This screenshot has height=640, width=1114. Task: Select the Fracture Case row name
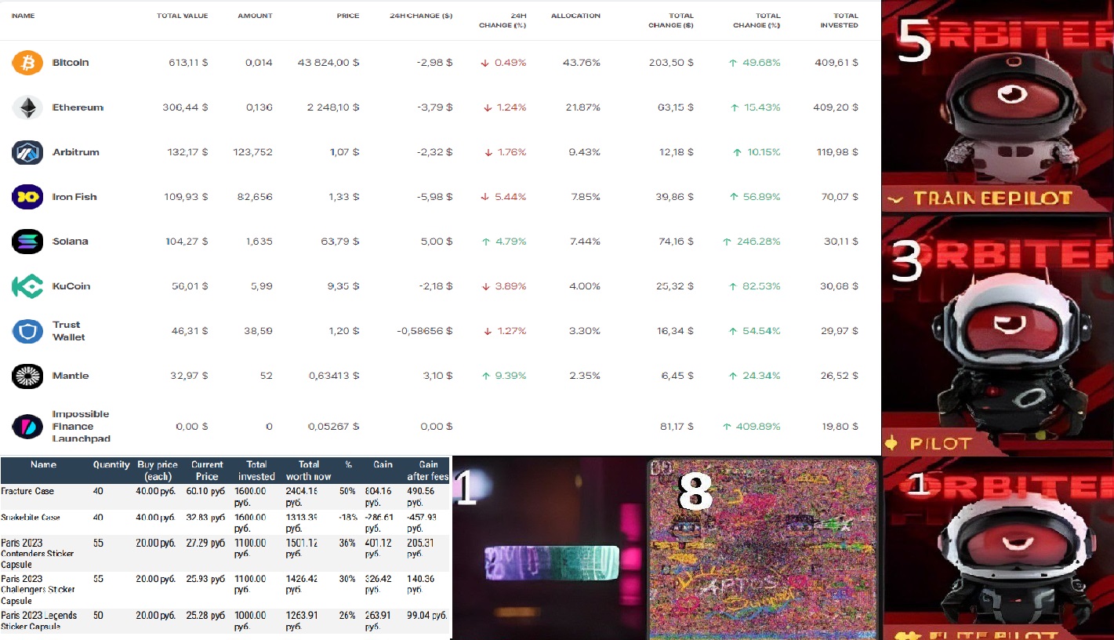click(27, 491)
